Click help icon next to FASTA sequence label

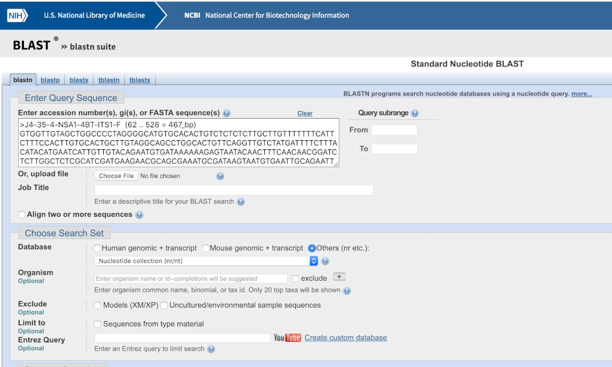coord(227,113)
